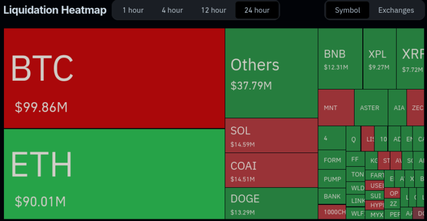The width and height of the screenshot is (427, 221).
Task: Open the DOGE $13.29M tile
Action: [x=271, y=203]
